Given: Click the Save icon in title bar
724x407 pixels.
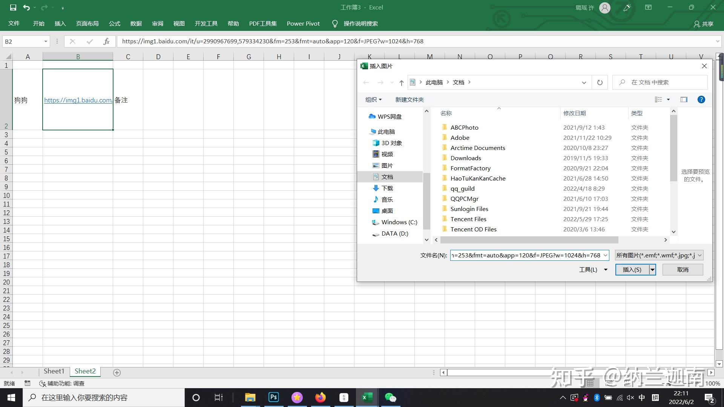Looking at the screenshot, I should [x=13, y=8].
